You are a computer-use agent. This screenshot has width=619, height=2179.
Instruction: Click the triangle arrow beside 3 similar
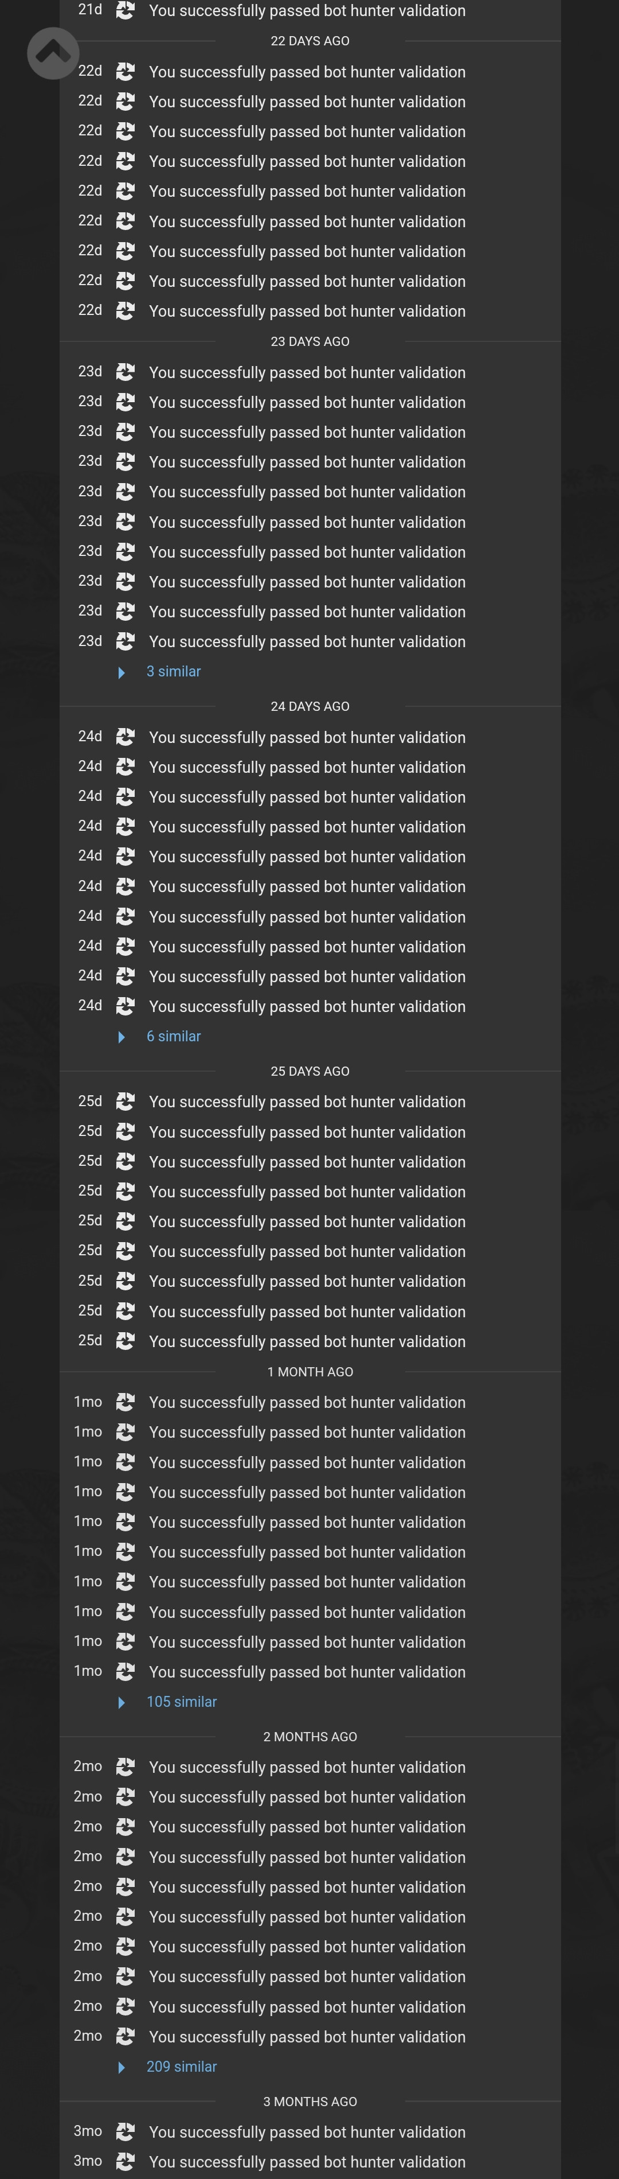coord(122,672)
